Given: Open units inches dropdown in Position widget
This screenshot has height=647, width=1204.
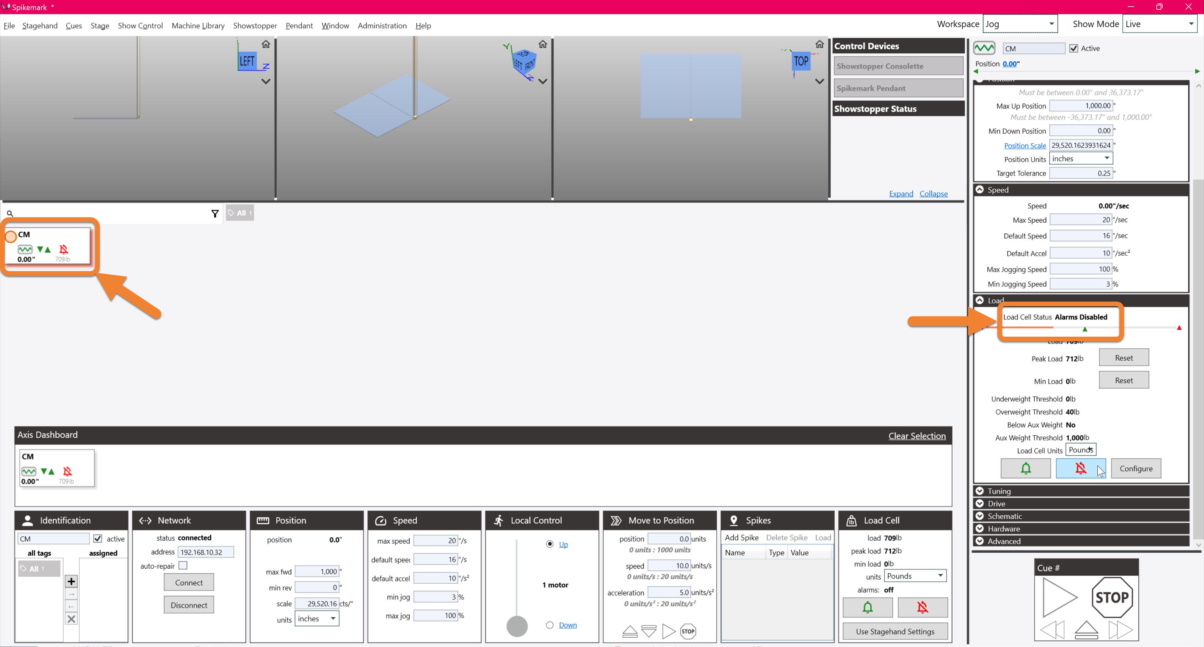Looking at the screenshot, I should [x=317, y=618].
